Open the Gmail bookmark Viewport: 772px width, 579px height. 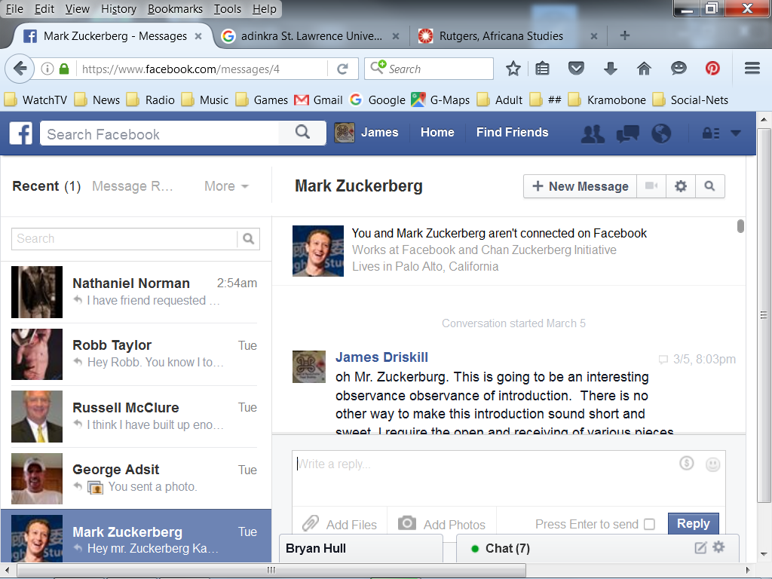tap(318, 100)
